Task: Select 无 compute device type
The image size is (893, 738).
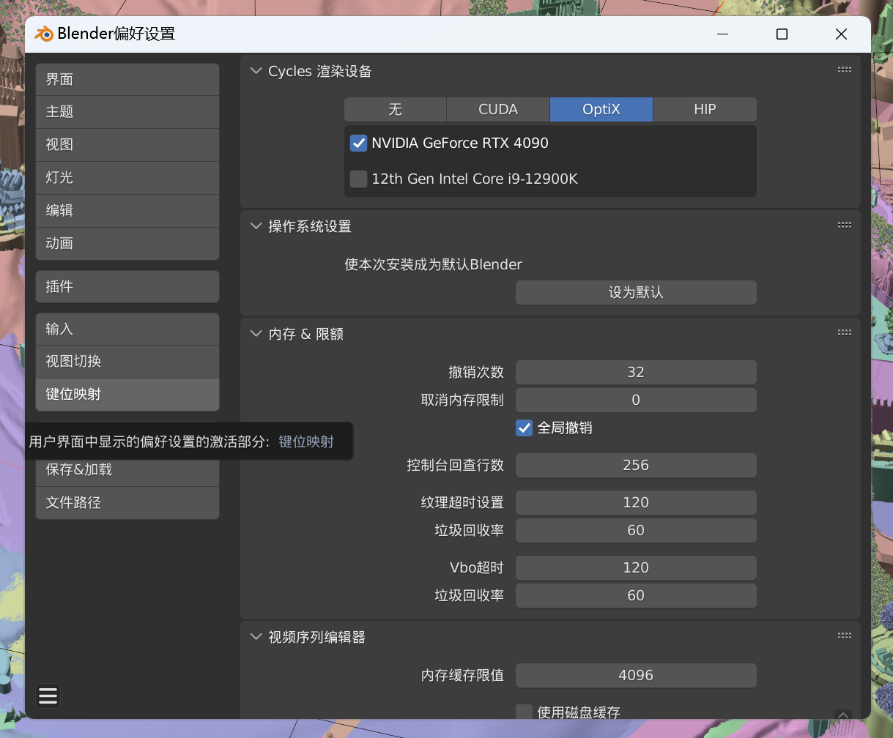Action: click(x=396, y=109)
